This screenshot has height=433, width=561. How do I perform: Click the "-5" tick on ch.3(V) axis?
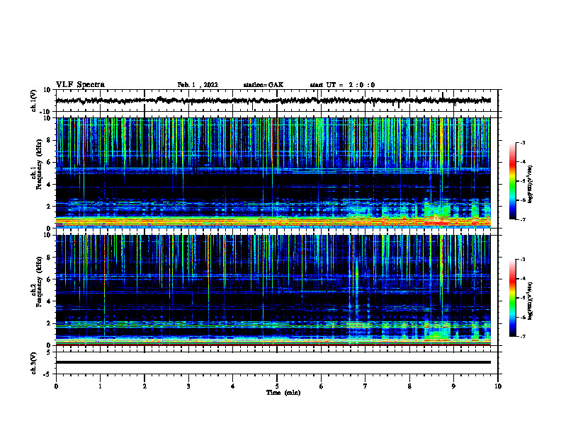(x=47, y=374)
